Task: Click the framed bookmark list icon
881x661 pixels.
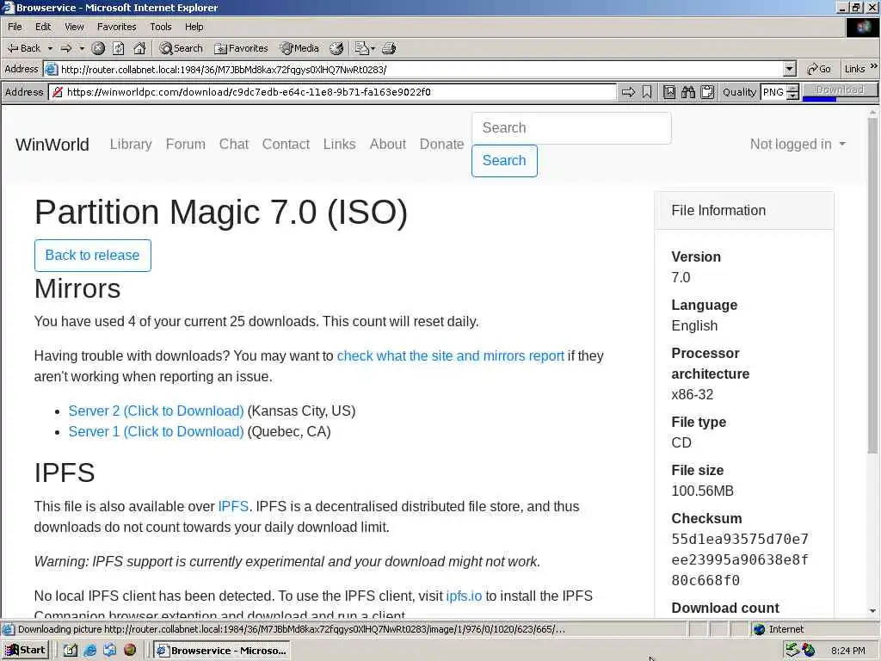Action: [x=669, y=92]
